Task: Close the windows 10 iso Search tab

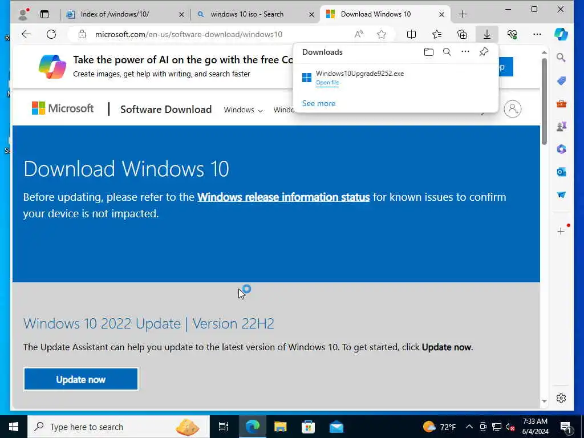Action: [x=312, y=14]
